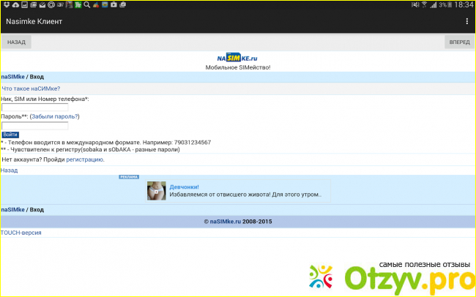Open the 'Девчонки!' ad headline

tap(184, 187)
